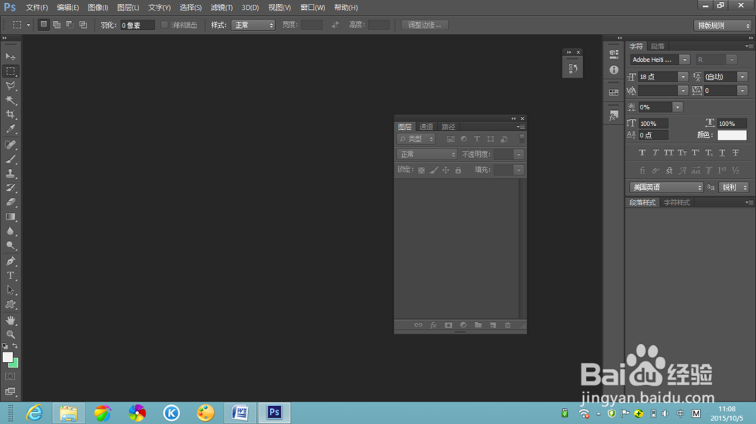756x424 pixels.
Task: Select the Gradient tool
Action: point(11,217)
